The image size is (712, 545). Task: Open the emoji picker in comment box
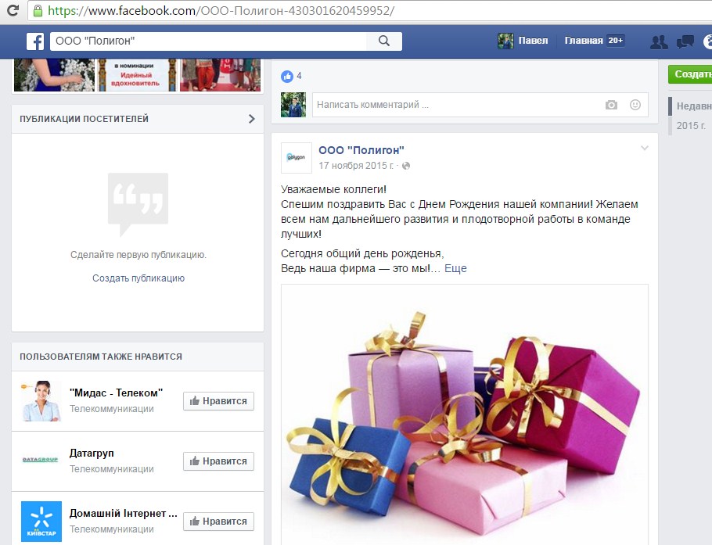point(635,105)
